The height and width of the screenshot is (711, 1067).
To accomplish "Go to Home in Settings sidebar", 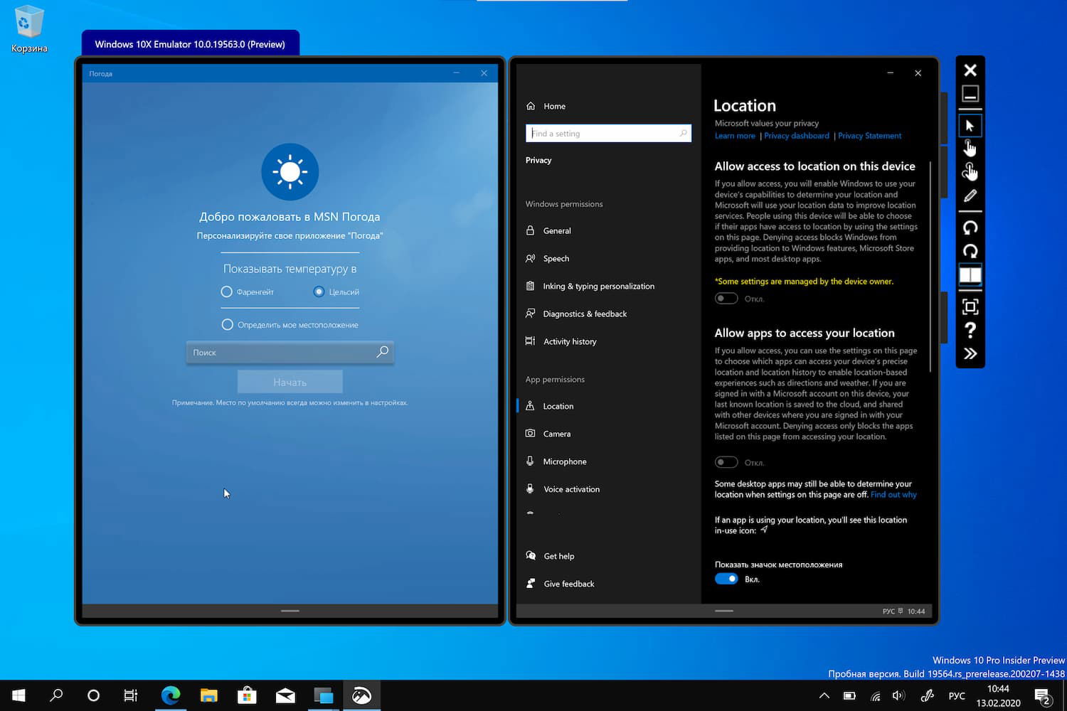I will pos(554,106).
